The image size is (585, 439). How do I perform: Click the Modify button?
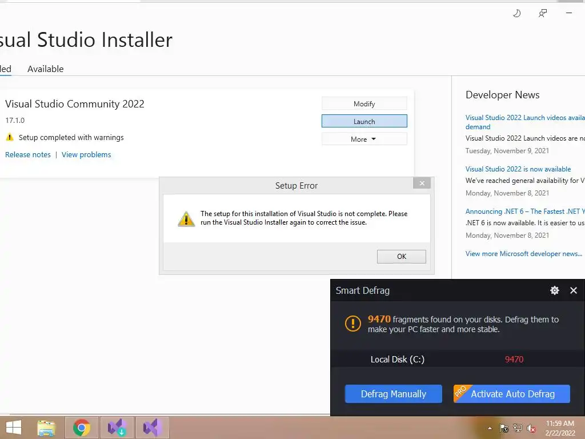pyautogui.click(x=364, y=104)
